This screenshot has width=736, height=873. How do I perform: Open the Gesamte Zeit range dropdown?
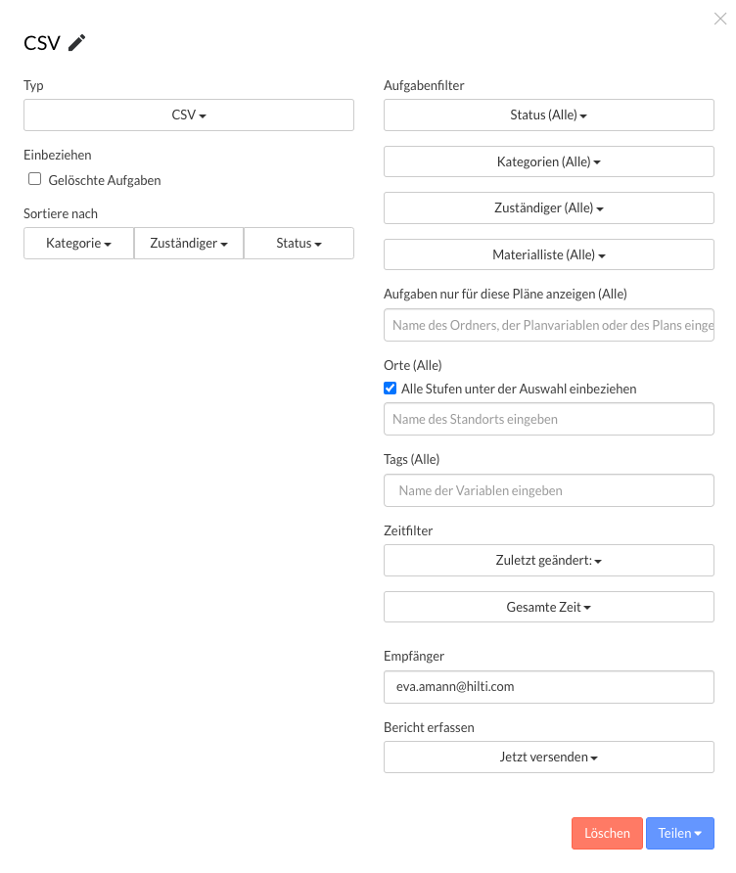[548, 607]
